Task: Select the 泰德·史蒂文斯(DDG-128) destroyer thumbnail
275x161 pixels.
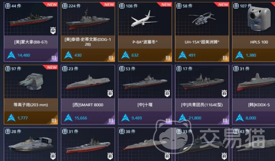Action: (88, 19)
